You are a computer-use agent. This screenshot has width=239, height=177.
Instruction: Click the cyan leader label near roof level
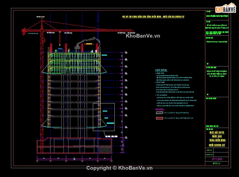(x=104, y=55)
